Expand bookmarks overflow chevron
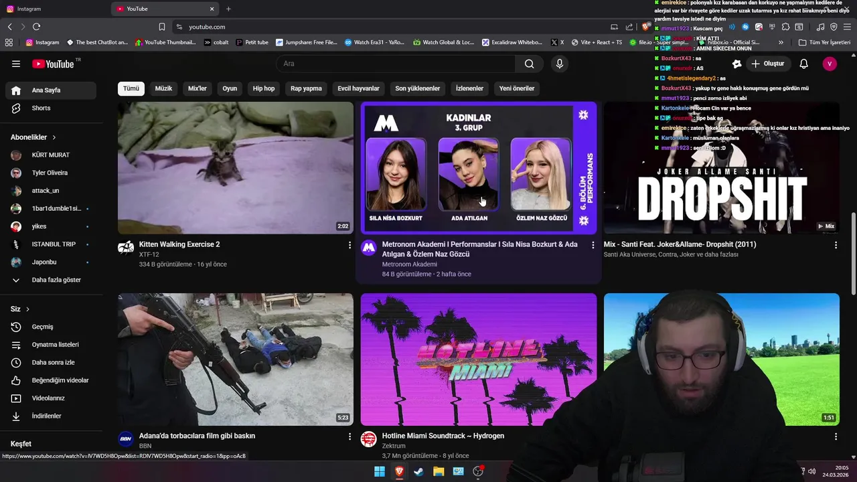The height and width of the screenshot is (482, 857). [x=781, y=42]
